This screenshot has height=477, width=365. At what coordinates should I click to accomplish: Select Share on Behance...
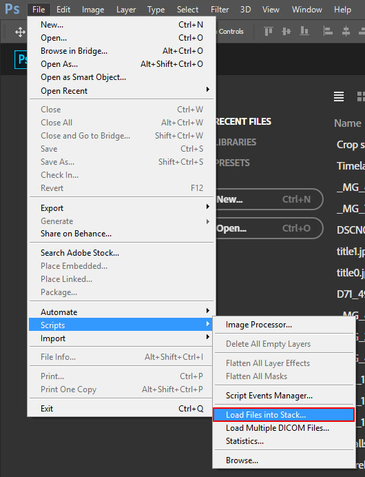tap(121, 234)
